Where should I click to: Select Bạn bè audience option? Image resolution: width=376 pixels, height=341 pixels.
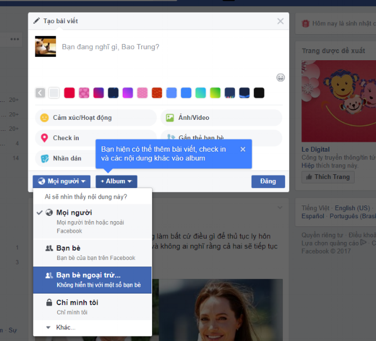point(93,252)
